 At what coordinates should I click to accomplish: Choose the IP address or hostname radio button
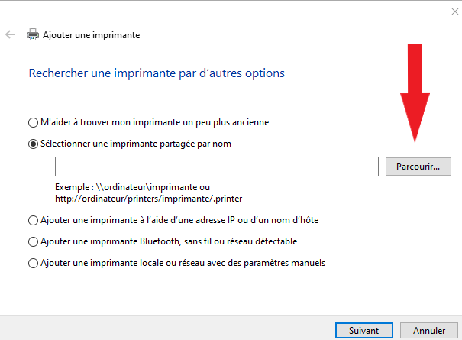click(32, 220)
